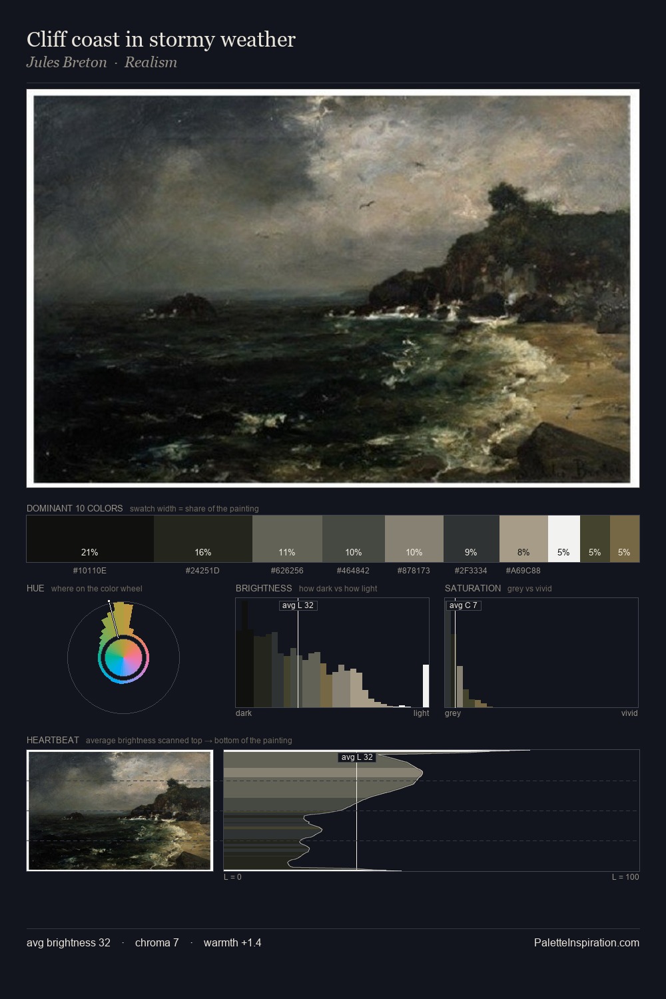Click the hue color wheel
The height and width of the screenshot is (999, 666).
tap(123, 658)
